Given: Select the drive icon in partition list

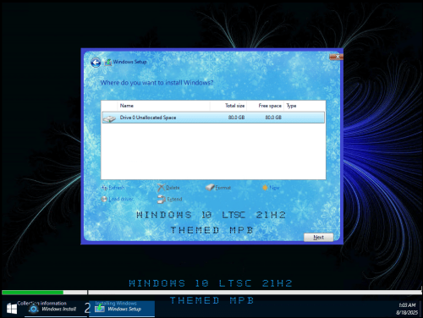Looking at the screenshot, I should pos(109,118).
